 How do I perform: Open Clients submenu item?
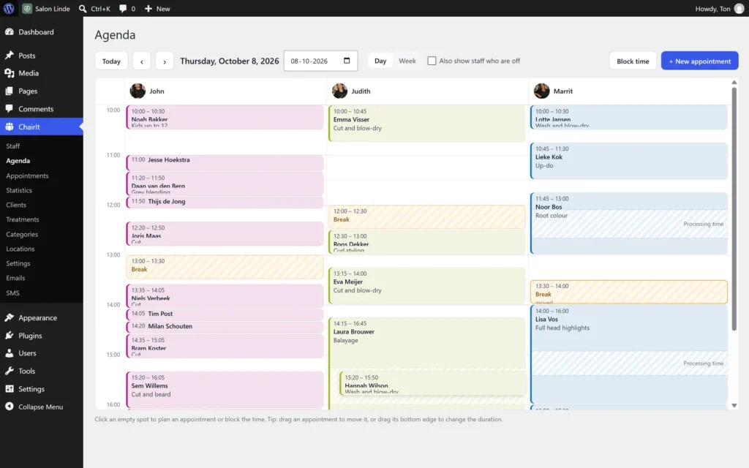16,205
